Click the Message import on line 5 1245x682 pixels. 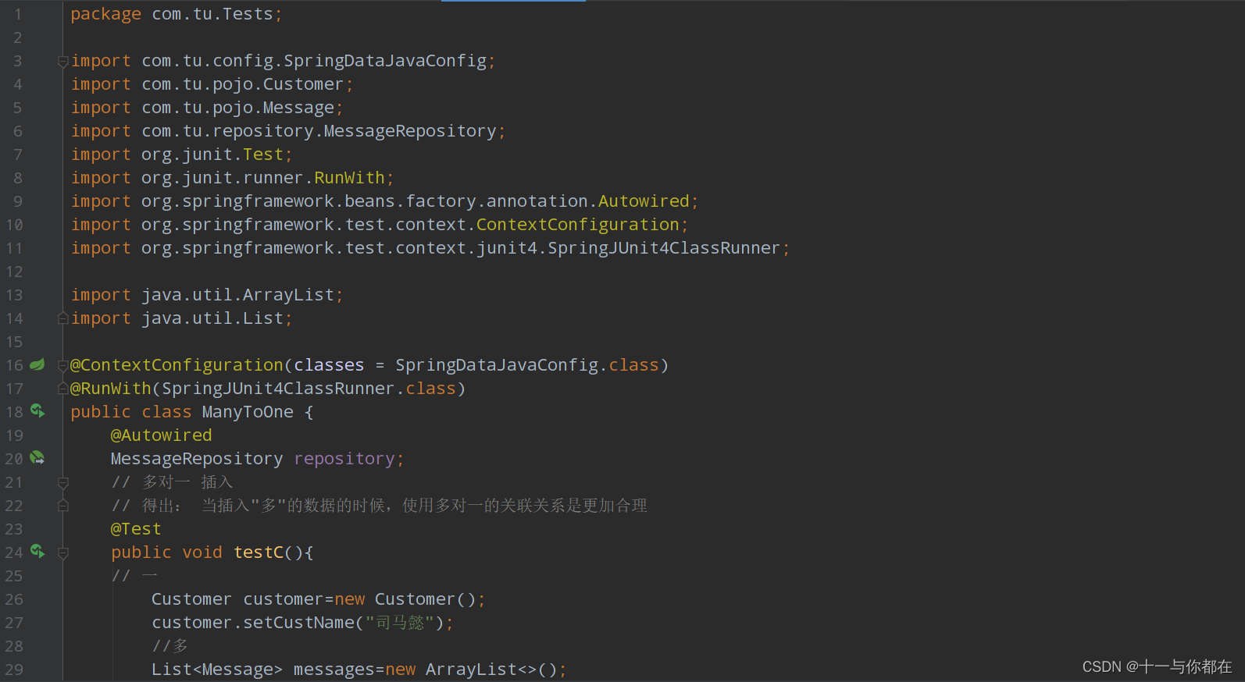(298, 108)
